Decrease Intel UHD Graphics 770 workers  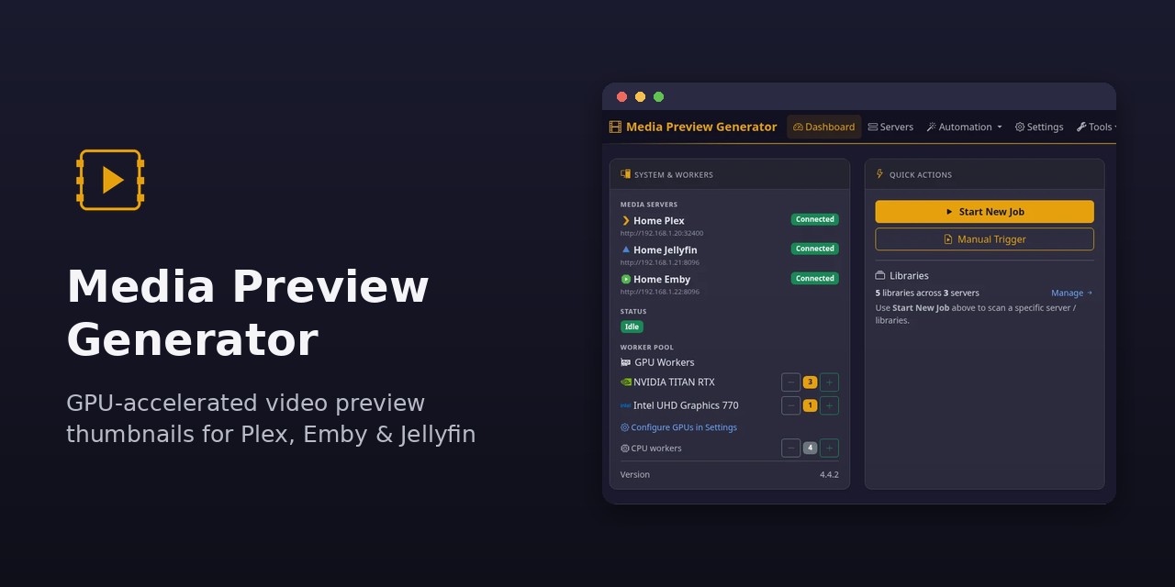[790, 405]
